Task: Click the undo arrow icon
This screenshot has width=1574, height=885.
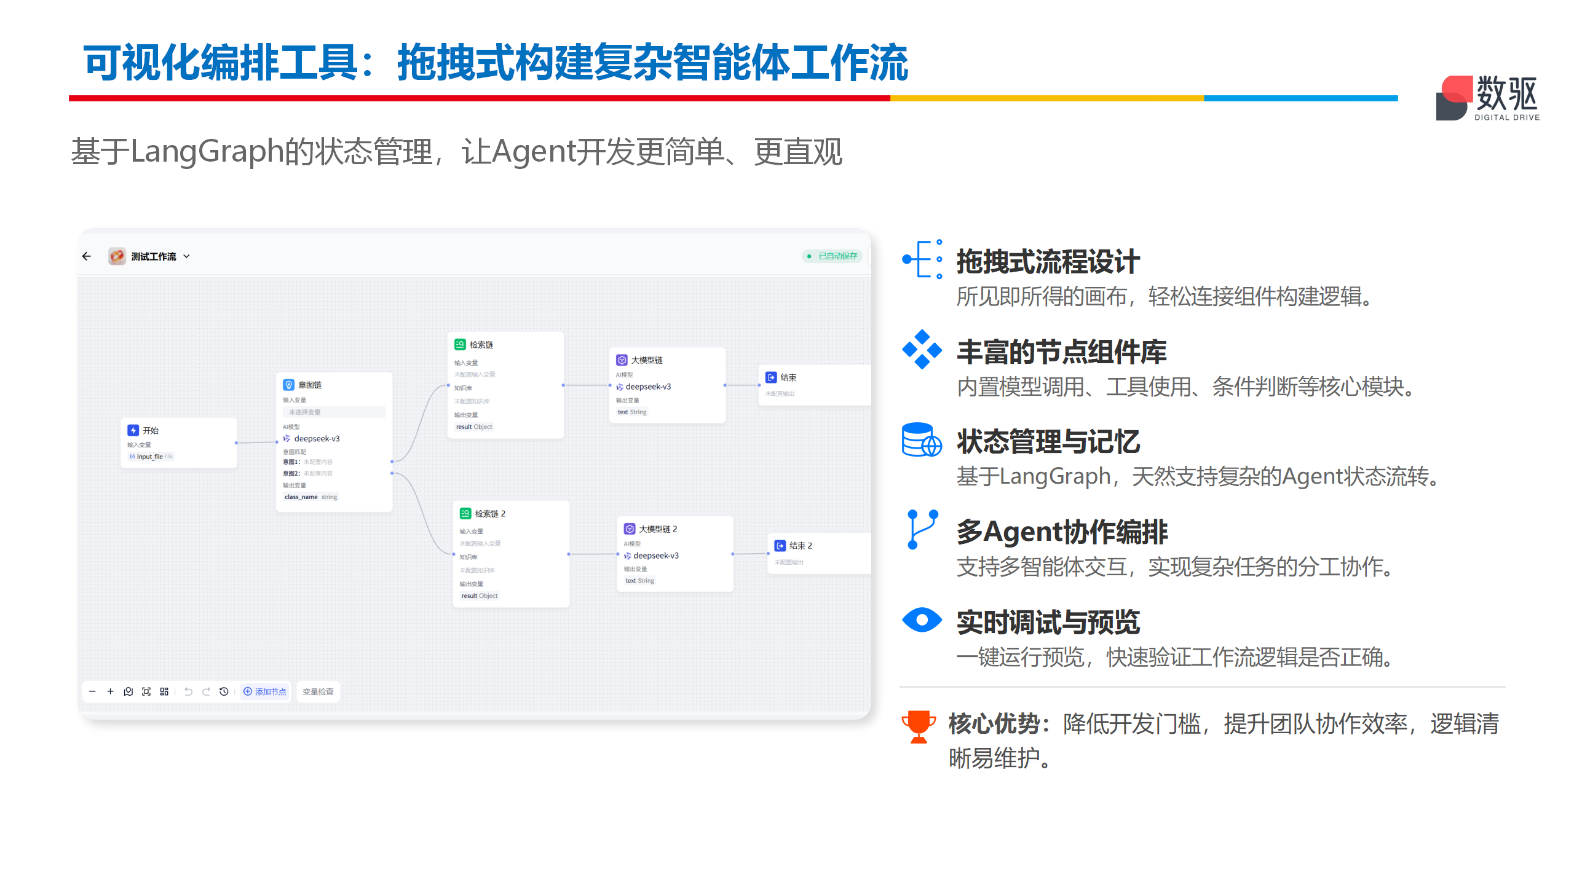Action: tap(188, 691)
